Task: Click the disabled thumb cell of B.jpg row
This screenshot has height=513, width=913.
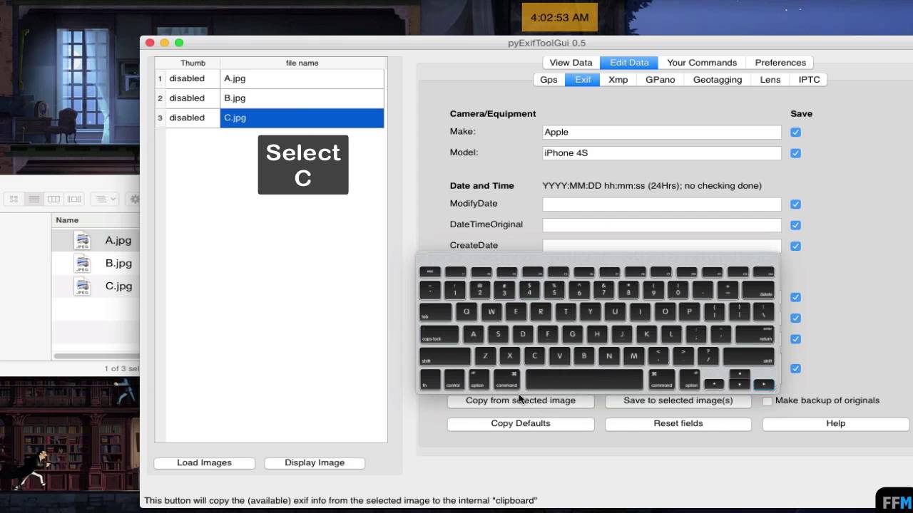Action: (x=193, y=98)
